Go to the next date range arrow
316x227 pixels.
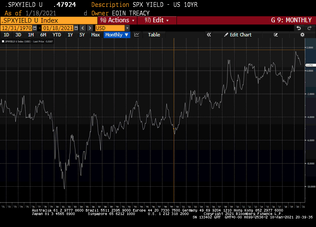(90, 28)
